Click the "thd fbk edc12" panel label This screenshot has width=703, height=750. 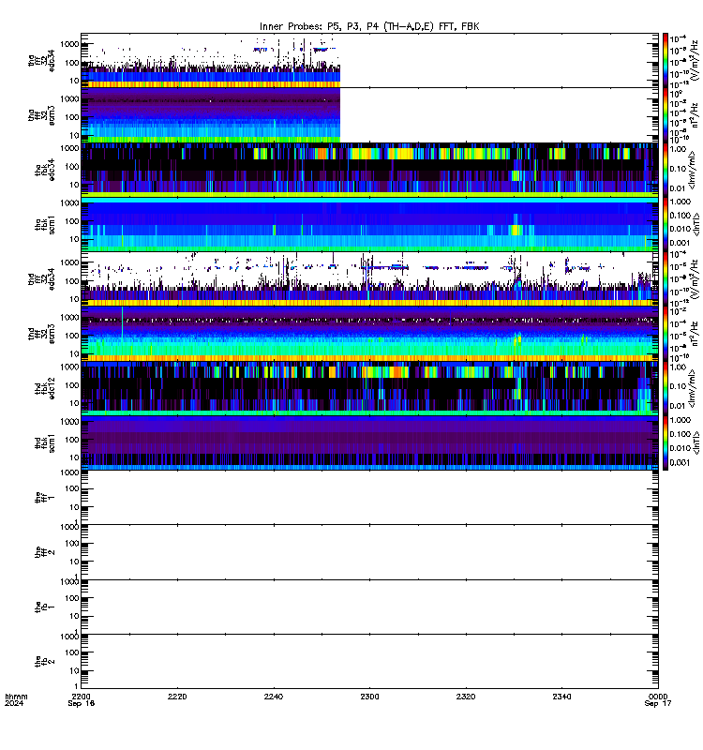tap(45, 388)
